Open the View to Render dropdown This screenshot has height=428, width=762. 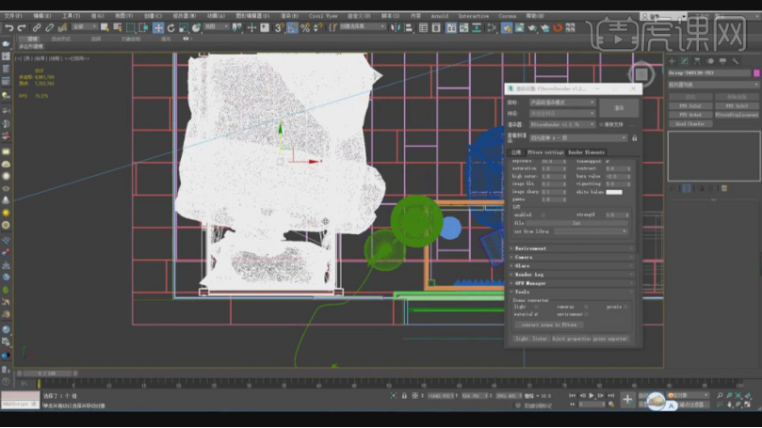[577, 138]
